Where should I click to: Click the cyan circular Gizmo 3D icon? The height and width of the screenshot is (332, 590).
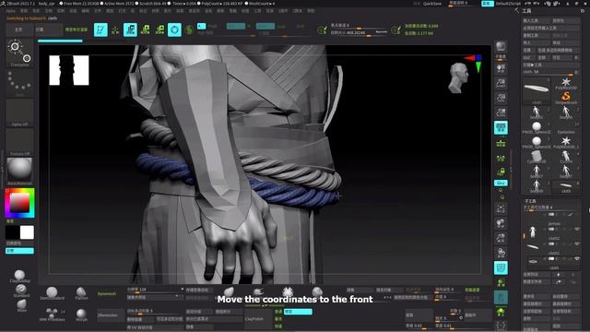click(174, 30)
